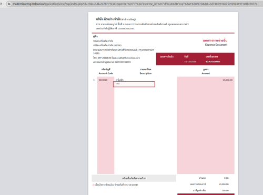Click the document date 15/10/2024

(190, 62)
